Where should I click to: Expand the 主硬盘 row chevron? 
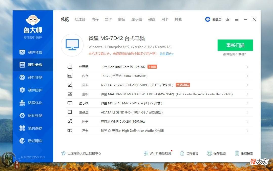pyautogui.click(x=247, y=112)
